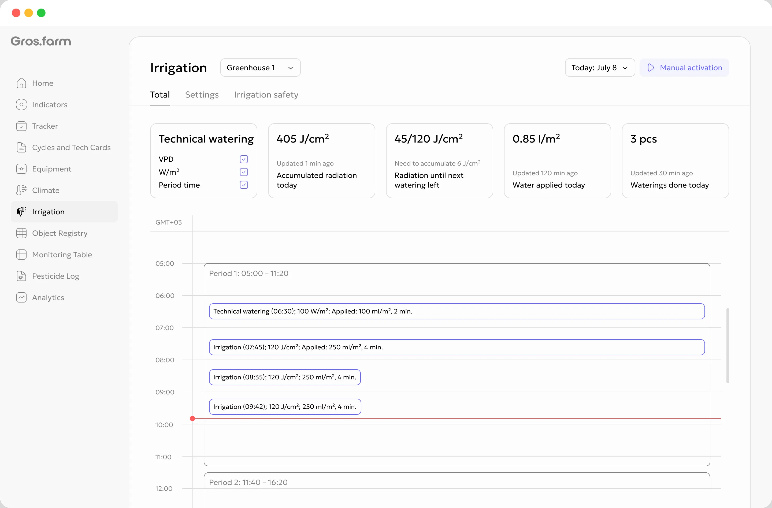Open Monitoring Table menu item

pos(64,255)
